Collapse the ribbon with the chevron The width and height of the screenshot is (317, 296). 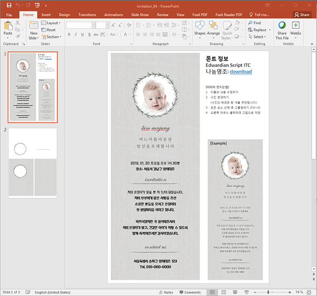click(312, 44)
